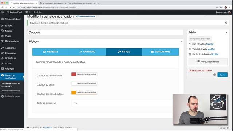Open the Commentaires section
Viewport: 233px width, 131px height.
(x=12, y=41)
